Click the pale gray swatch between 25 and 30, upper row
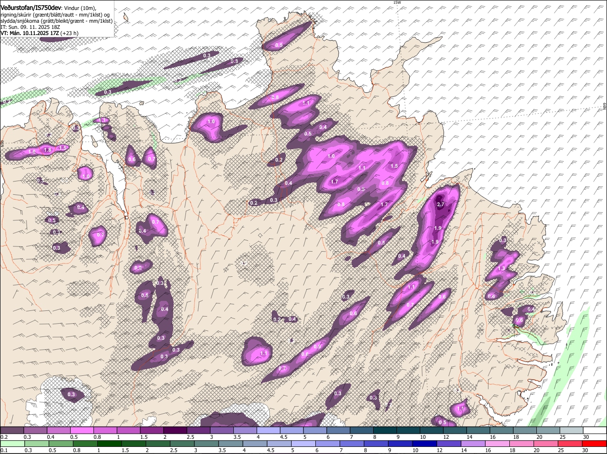The height and width of the screenshot is (454, 607). [571, 430]
